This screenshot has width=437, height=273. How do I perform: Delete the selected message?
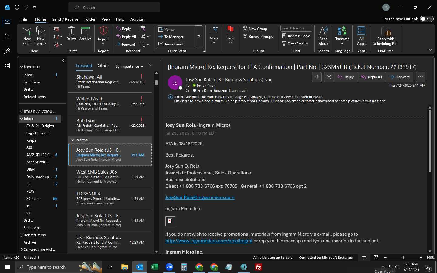[71, 34]
